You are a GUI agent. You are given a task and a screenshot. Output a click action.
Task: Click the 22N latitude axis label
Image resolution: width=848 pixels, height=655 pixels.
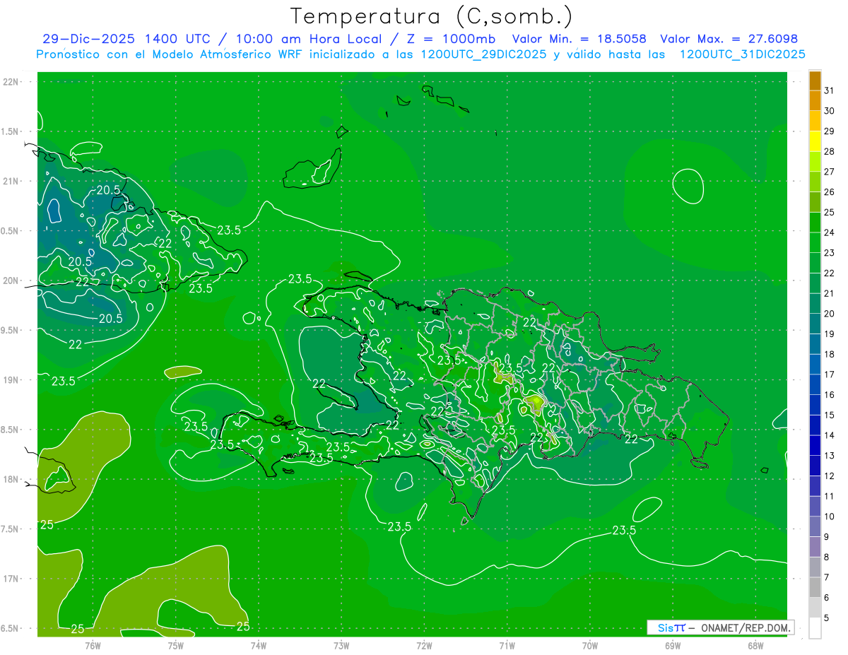tap(11, 82)
